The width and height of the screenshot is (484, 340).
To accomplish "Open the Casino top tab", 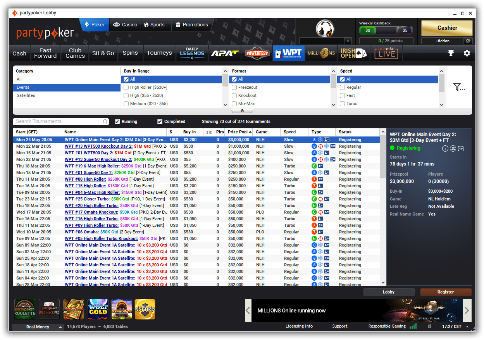I will (x=125, y=25).
